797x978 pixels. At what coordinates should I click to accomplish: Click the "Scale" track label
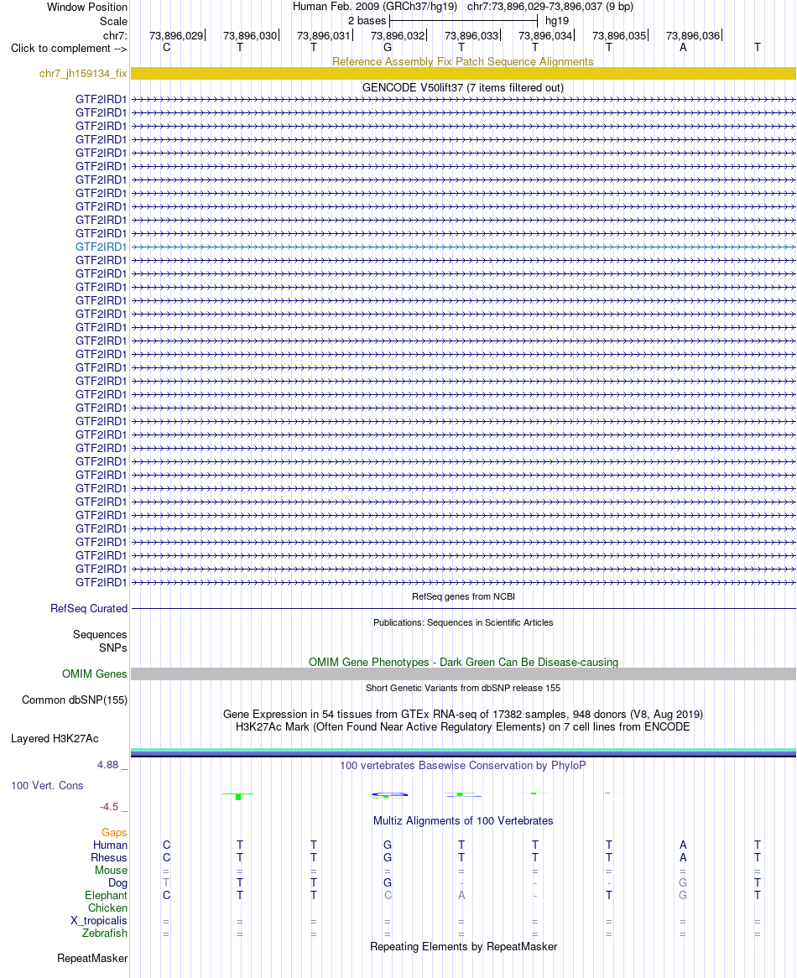point(113,21)
